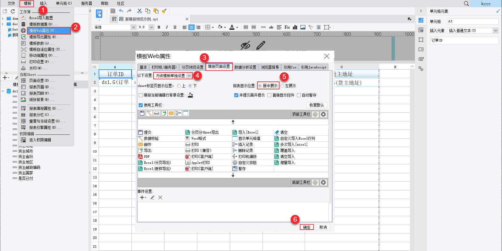Click the format painter brush icon
The image size is (502, 251).
click(x=164, y=11)
